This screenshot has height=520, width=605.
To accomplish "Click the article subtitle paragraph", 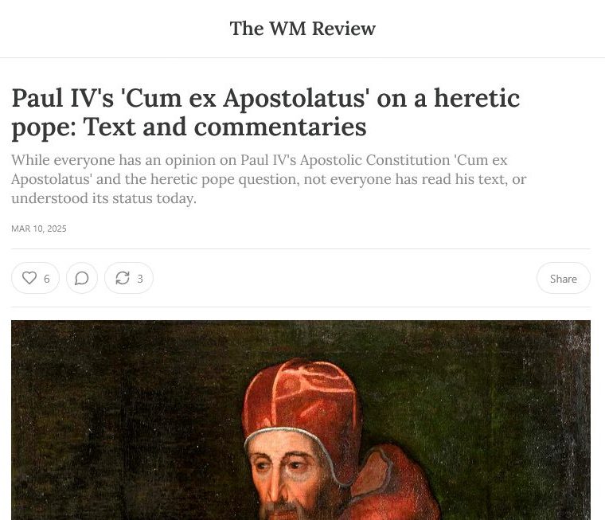I will pos(269,179).
